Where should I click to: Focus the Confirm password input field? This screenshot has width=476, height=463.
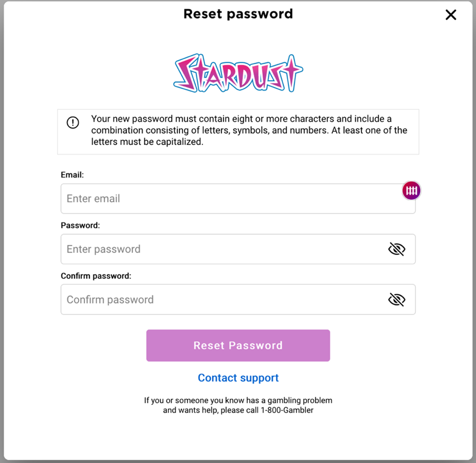click(238, 299)
